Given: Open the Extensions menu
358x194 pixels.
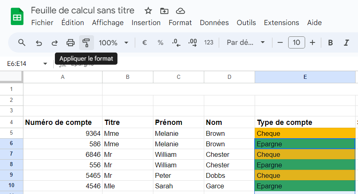Looking at the screenshot, I should pos(281,23).
